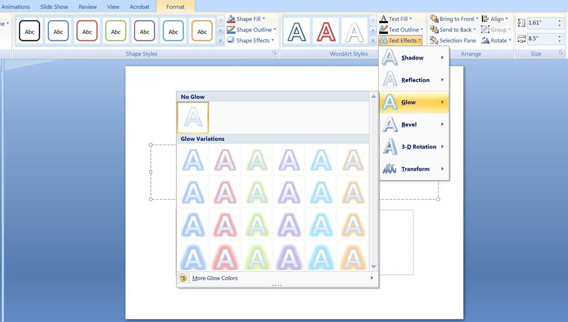
Task: Switch to the Slide Show tab
Action: click(54, 7)
